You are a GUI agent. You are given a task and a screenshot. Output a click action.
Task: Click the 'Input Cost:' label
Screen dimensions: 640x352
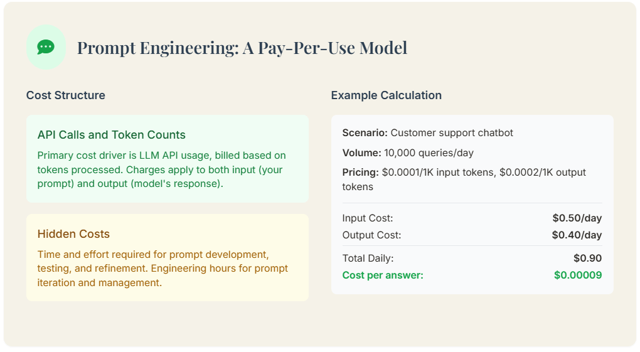368,218
